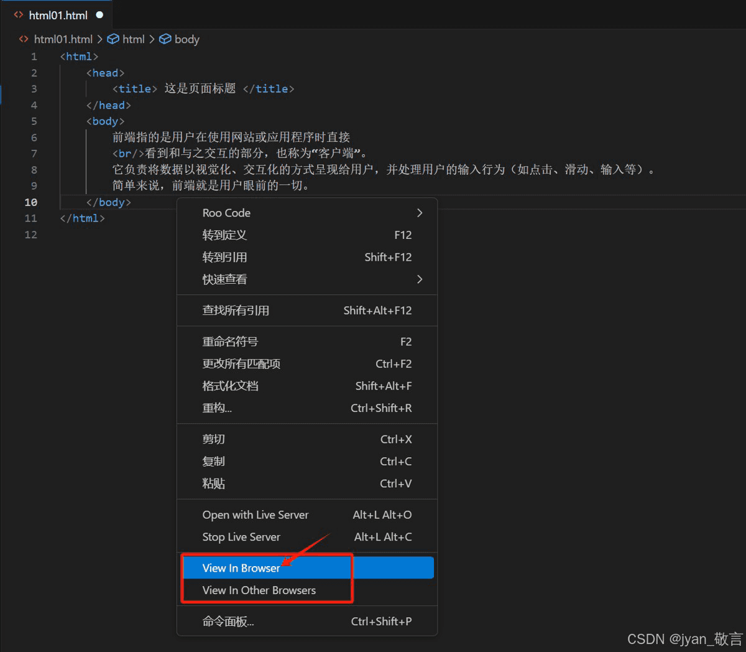The image size is (746, 652).
Task: Click the html01.html tab file icon
Action: [19, 15]
